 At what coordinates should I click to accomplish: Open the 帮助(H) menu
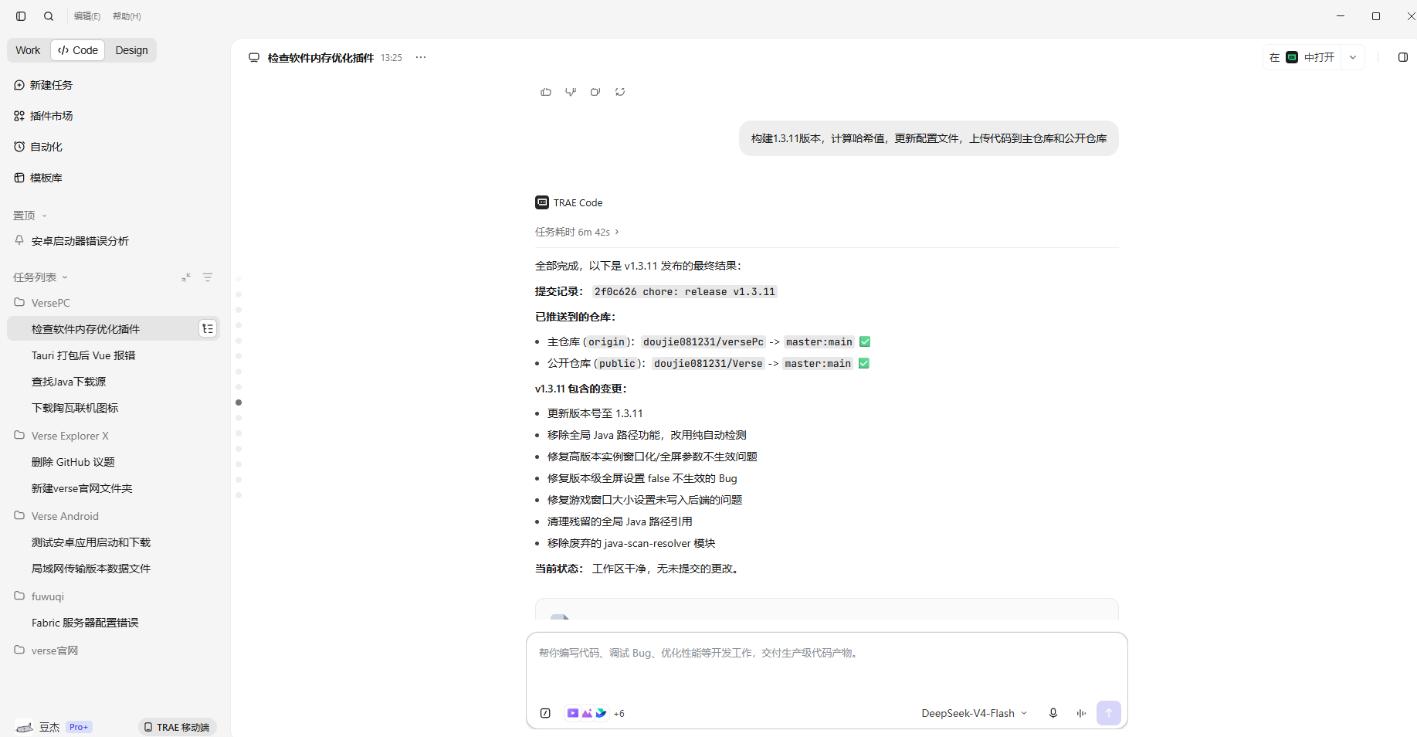click(127, 16)
